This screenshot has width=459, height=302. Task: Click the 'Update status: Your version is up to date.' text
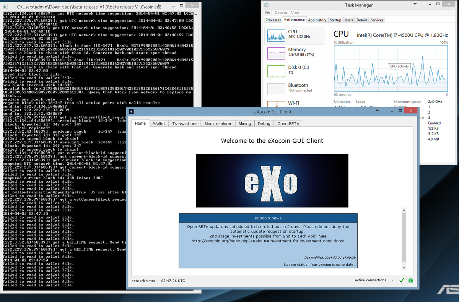click(x=319, y=265)
